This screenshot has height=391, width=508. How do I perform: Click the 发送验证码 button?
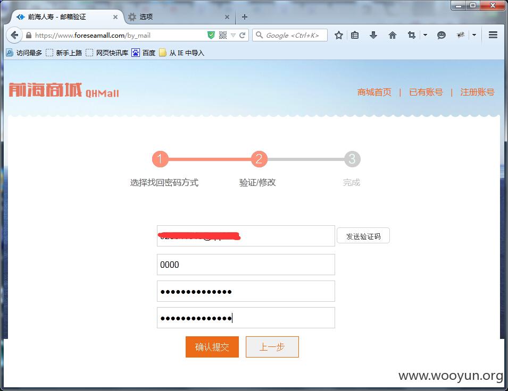pos(363,236)
